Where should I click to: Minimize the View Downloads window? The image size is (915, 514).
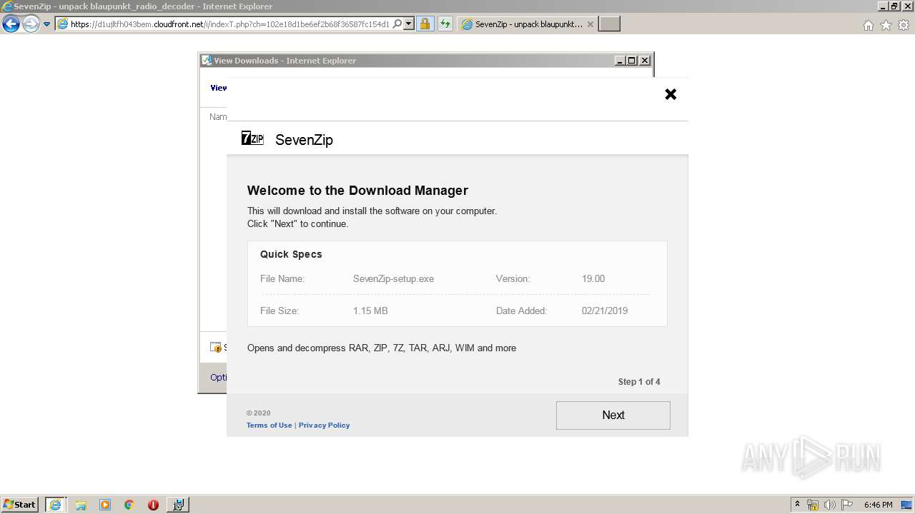[x=620, y=61]
